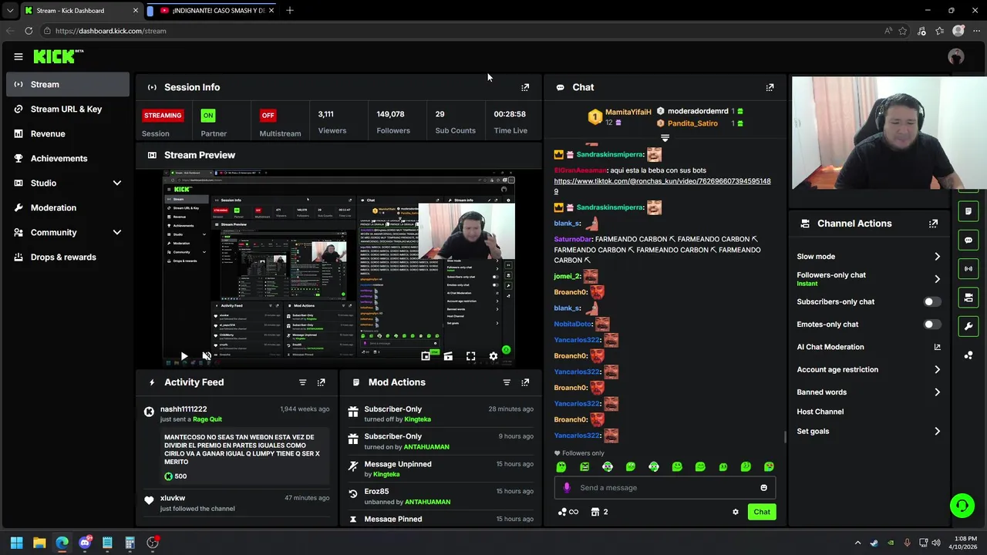Open Stream URL & Key page

(x=68, y=109)
